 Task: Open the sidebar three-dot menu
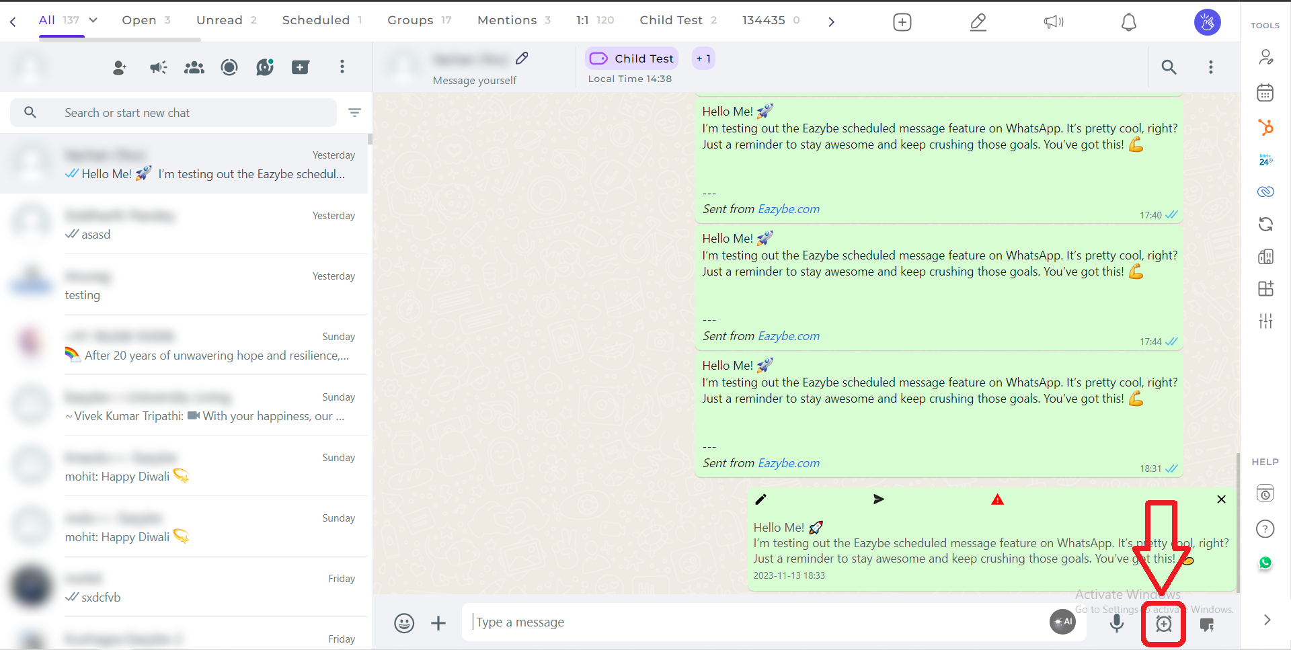(342, 67)
